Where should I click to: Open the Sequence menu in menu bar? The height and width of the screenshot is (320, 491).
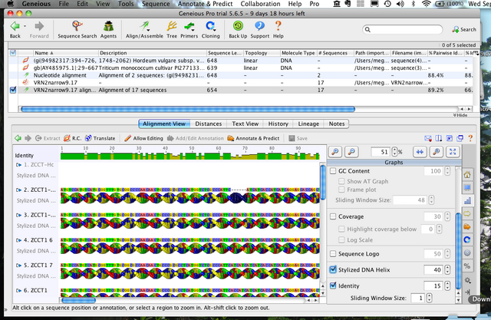click(x=156, y=4)
